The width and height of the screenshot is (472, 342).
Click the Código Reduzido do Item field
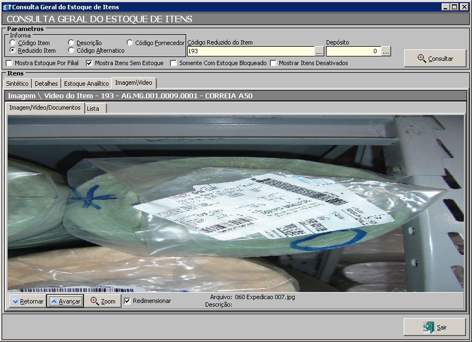pyautogui.click(x=250, y=52)
